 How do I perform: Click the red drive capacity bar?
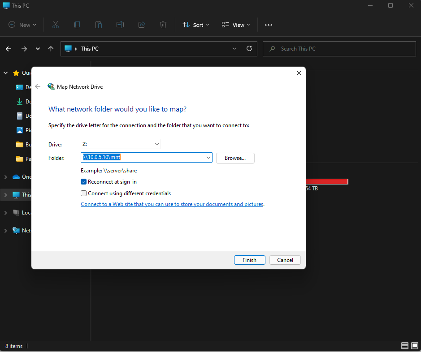pos(327,182)
